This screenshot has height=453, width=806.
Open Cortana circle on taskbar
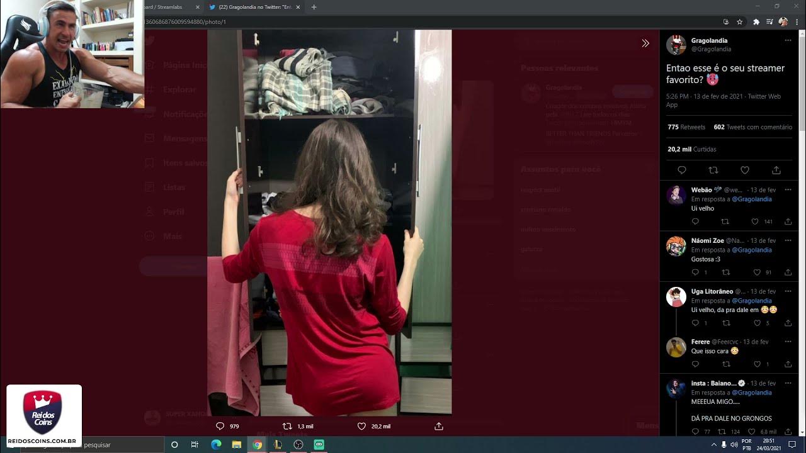(x=174, y=444)
